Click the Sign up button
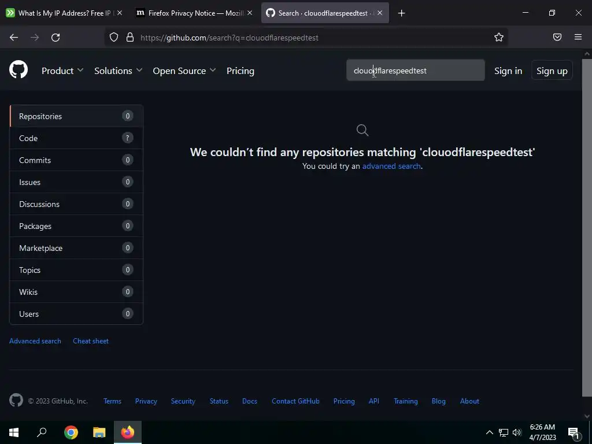Screen dimensions: 592x444 552,71
